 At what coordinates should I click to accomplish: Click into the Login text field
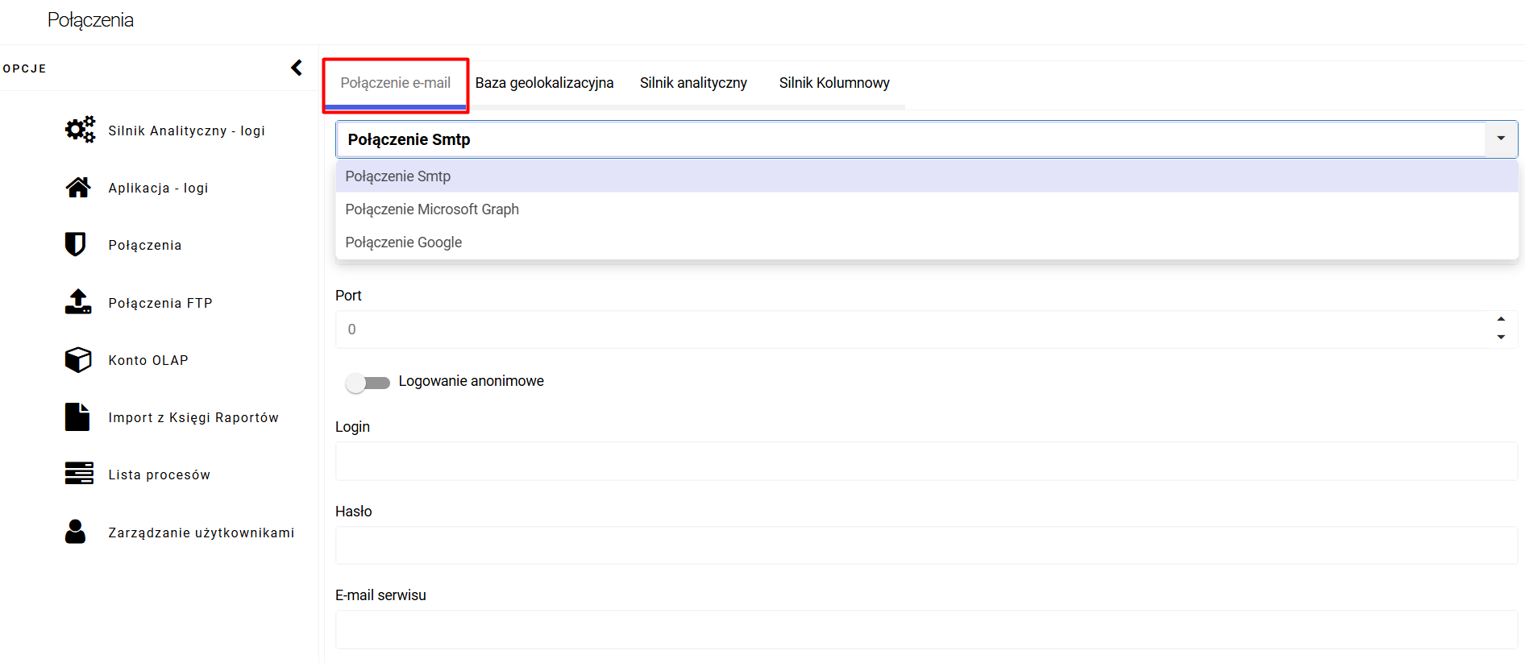point(926,462)
